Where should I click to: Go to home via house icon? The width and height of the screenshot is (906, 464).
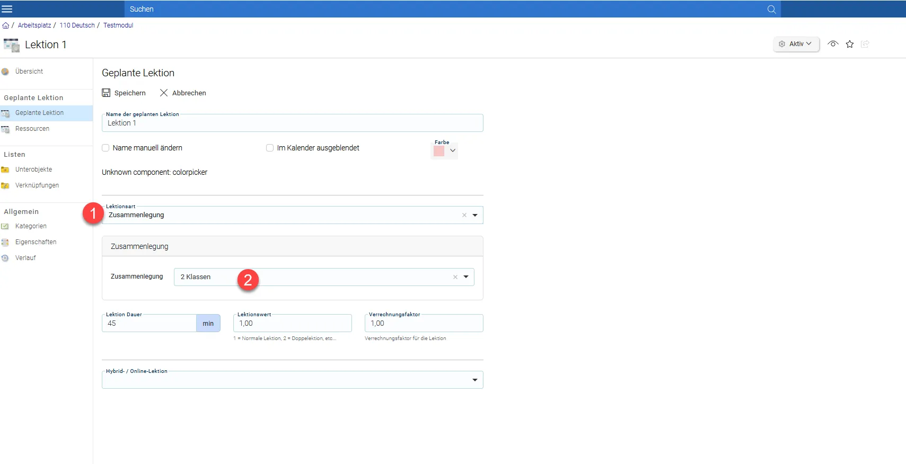tap(5, 25)
